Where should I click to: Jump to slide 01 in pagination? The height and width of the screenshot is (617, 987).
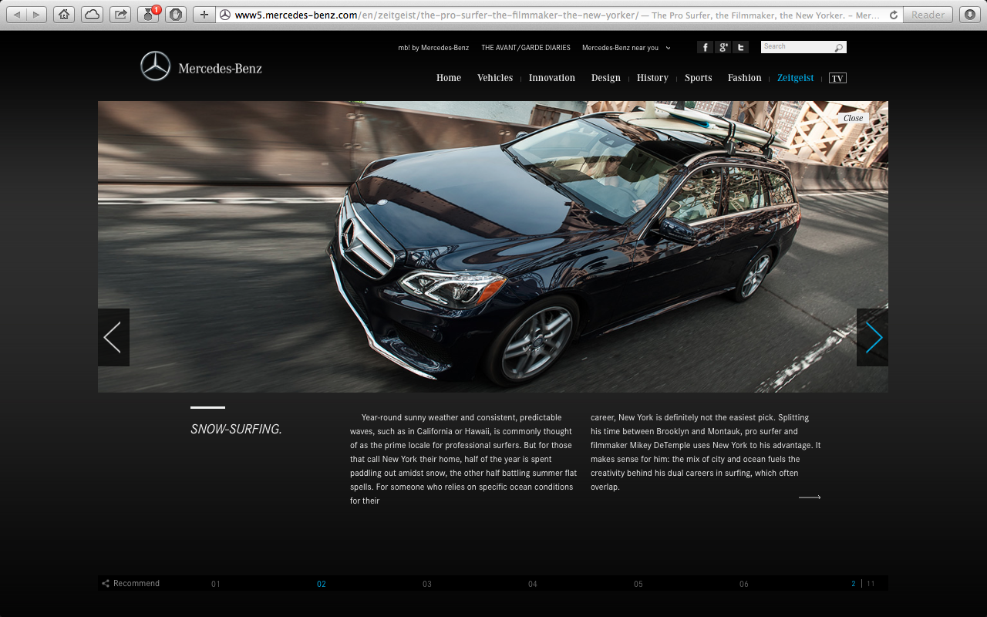click(216, 584)
